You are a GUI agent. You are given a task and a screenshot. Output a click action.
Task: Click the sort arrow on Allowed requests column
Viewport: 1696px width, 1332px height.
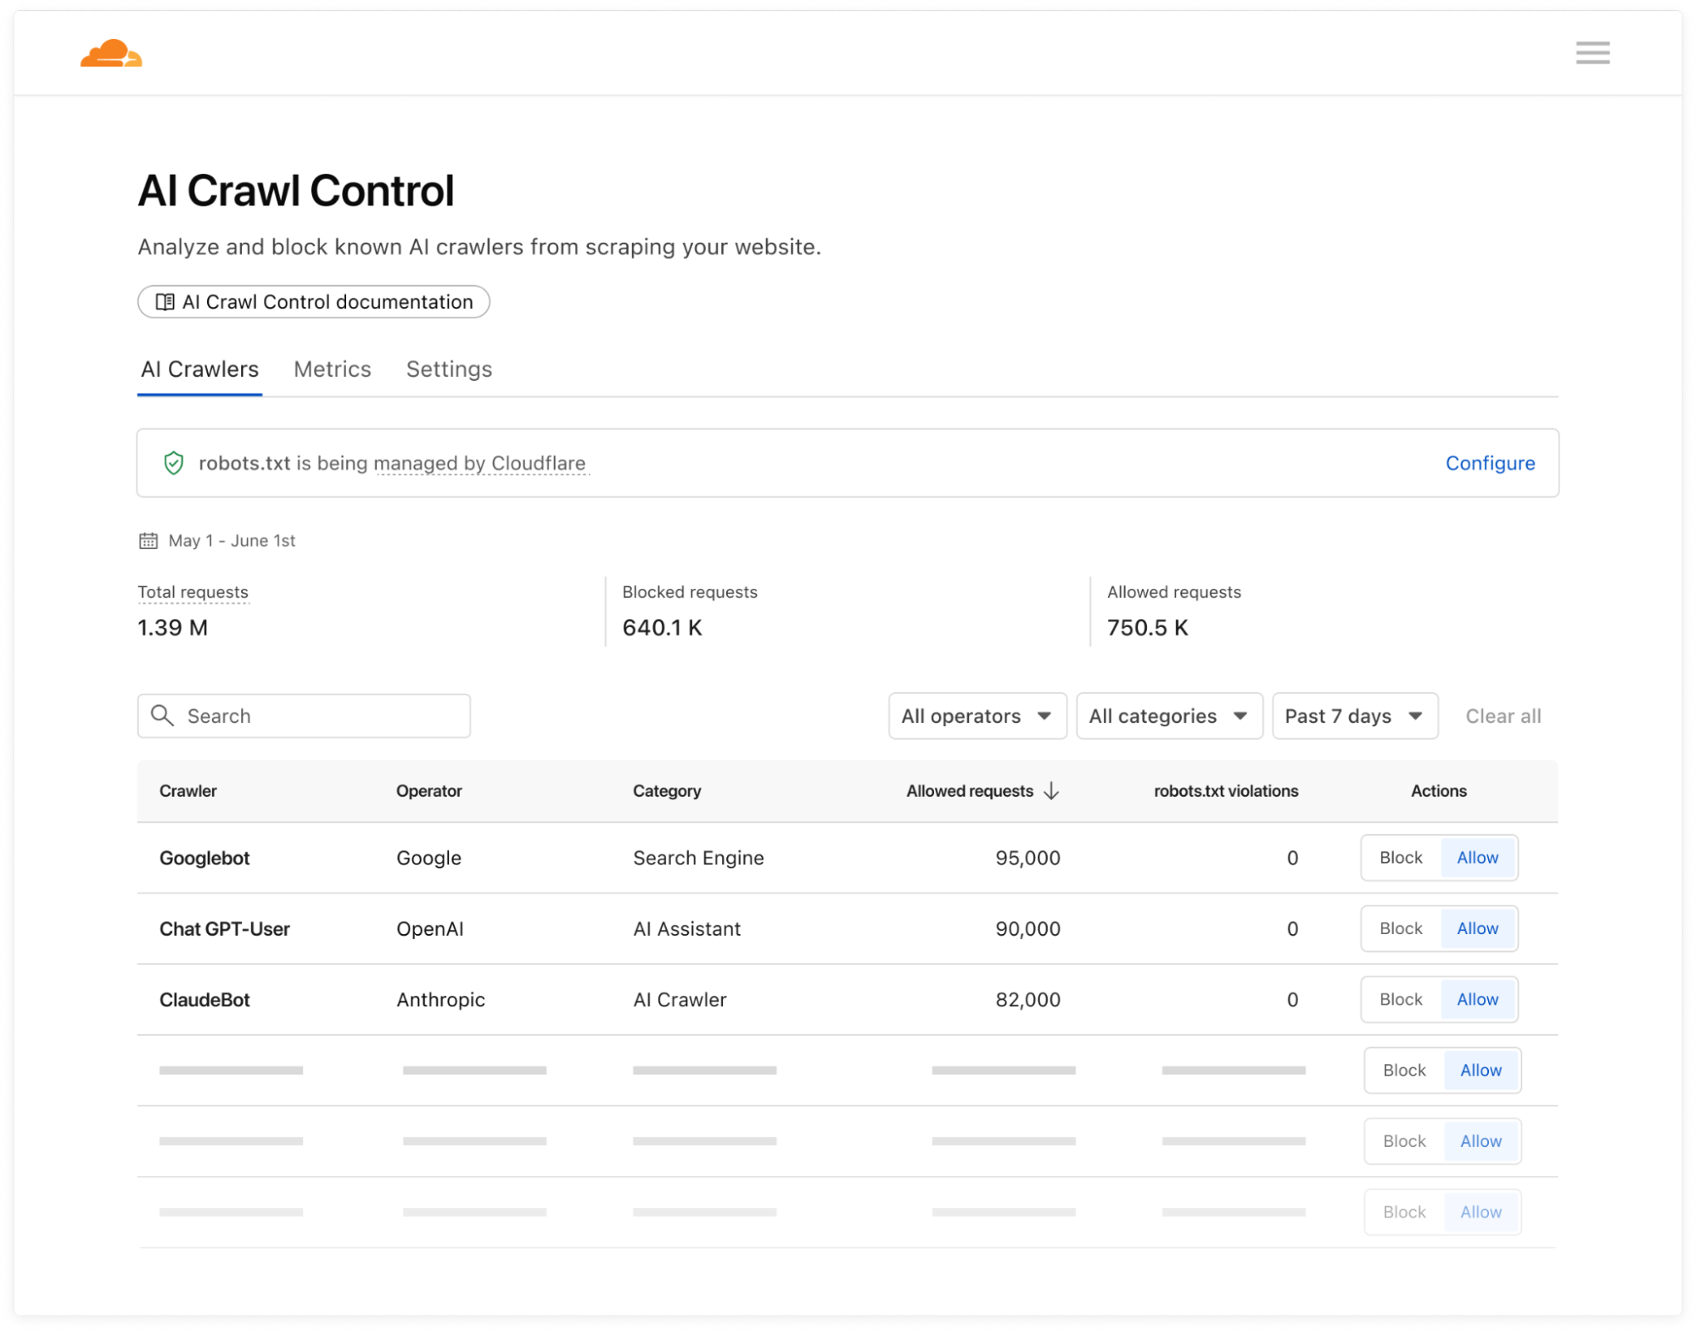[1051, 791]
